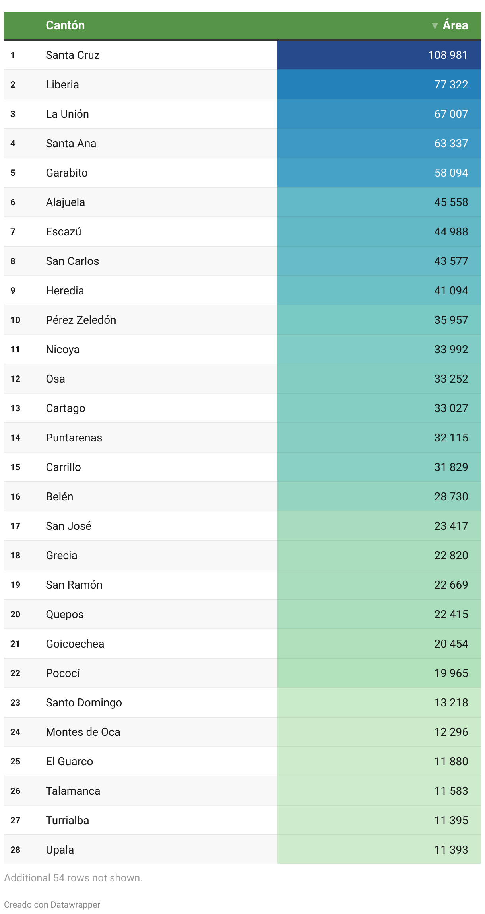This screenshot has width=485, height=914.
Task: Click the 108 981 area cell
Action: [448, 55]
